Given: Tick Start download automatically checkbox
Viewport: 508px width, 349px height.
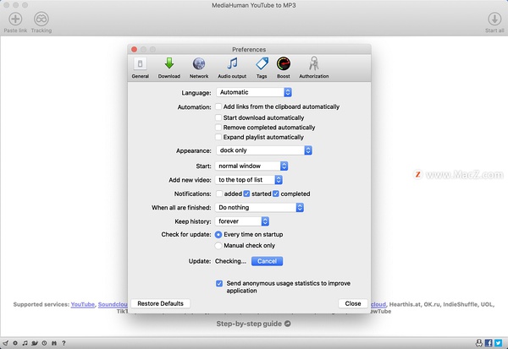Looking at the screenshot, I should [x=218, y=117].
